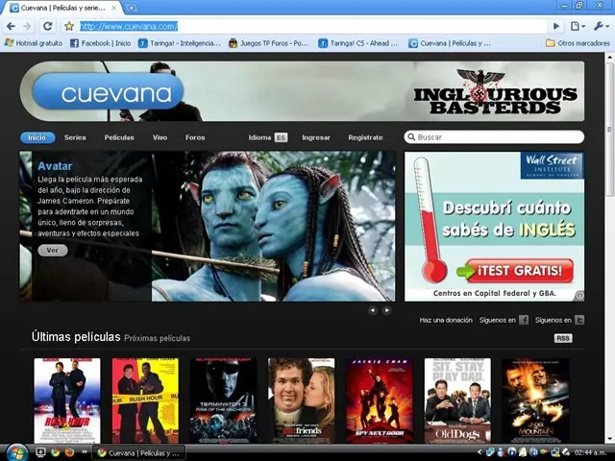Click the magnifier search icon
615x461 pixels.
411,137
